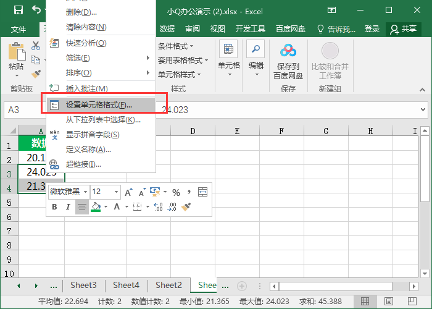Expand the borders dropdown arrow
This screenshot has height=309, width=432.
147,207
